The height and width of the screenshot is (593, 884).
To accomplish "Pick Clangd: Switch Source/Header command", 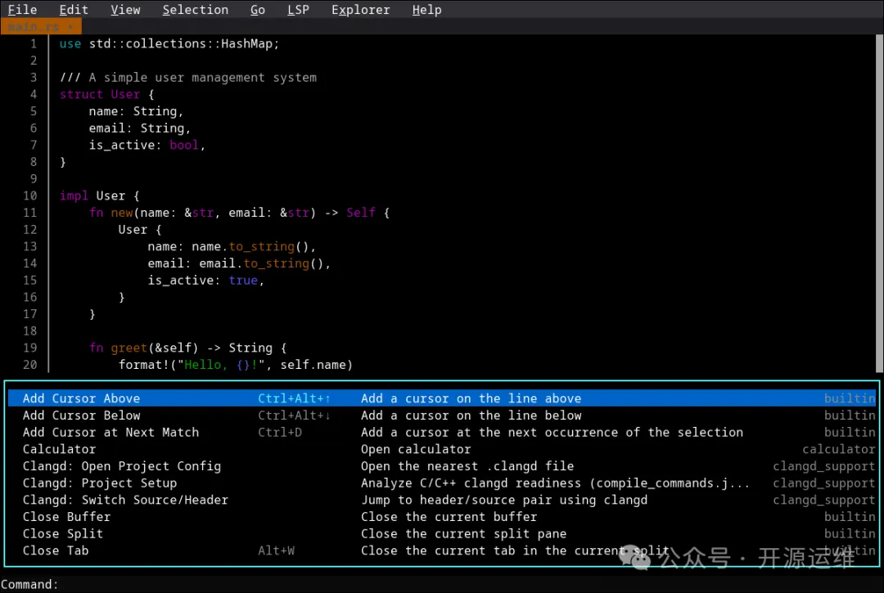I will pos(125,500).
